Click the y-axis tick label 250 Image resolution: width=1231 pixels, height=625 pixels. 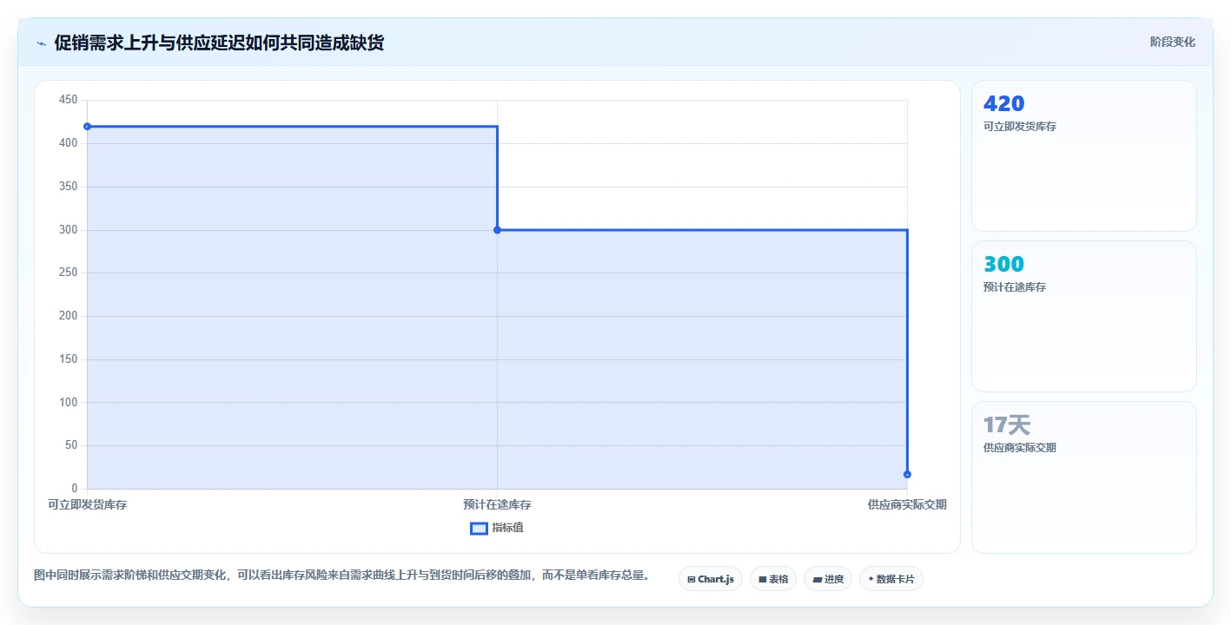(68, 273)
